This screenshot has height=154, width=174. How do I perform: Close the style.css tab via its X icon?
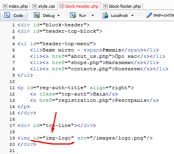click(x=35, y=6)
